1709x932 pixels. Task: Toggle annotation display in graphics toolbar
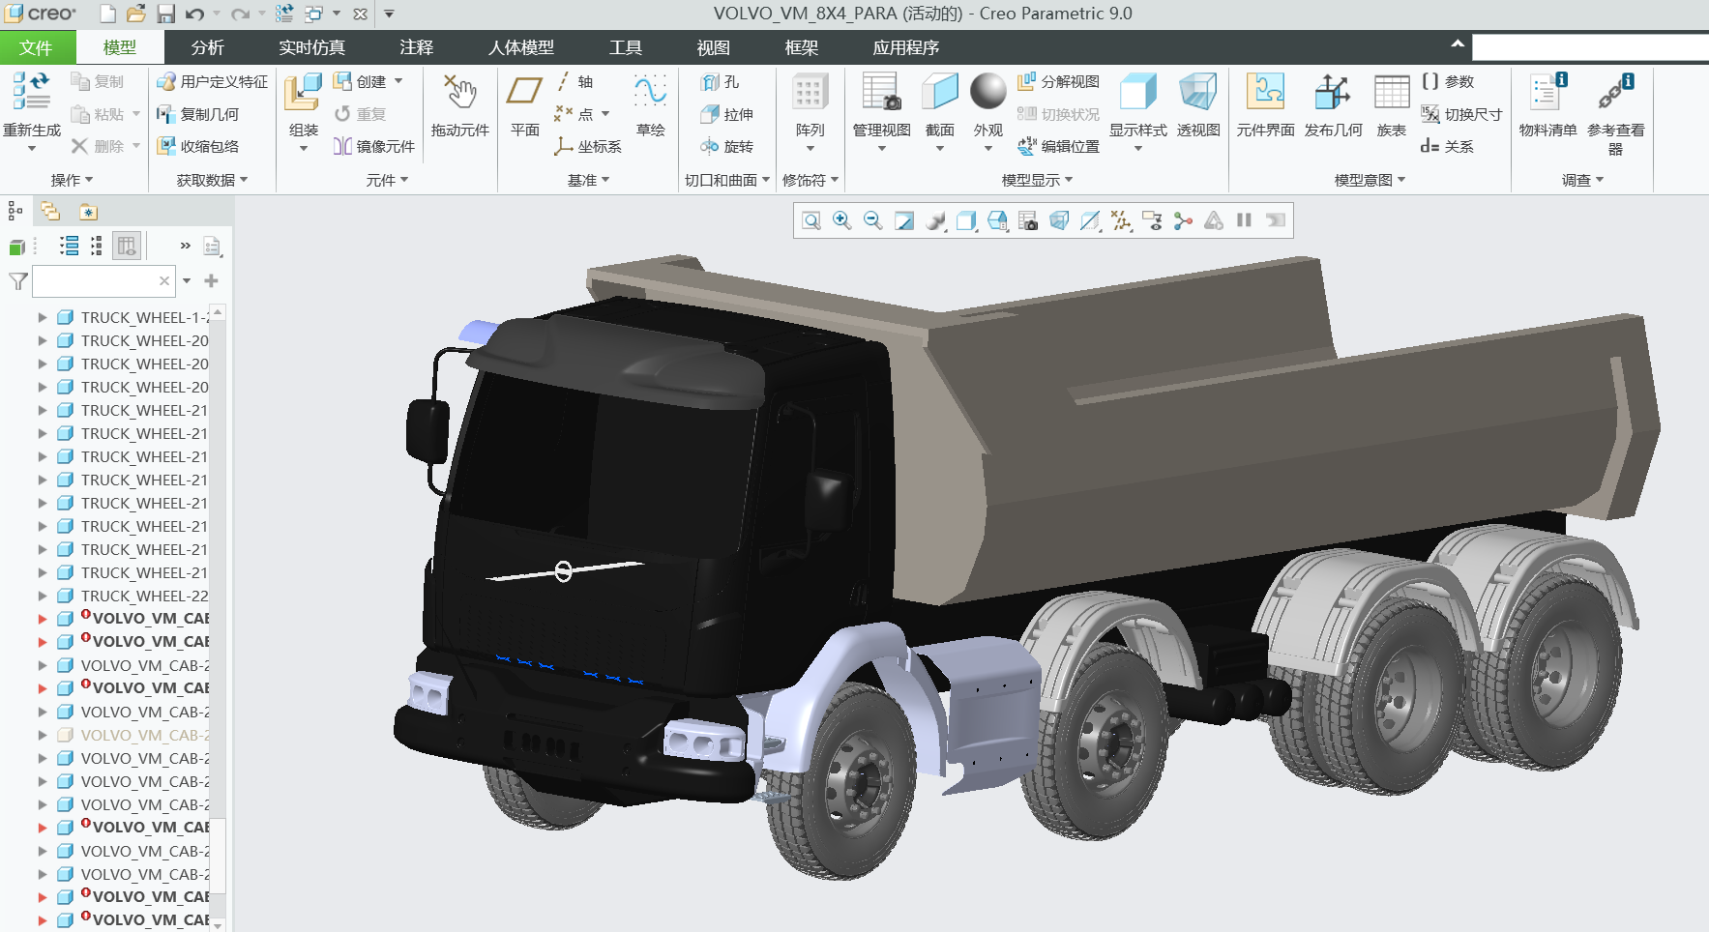pyautogui.click(x=1152, y=220)
